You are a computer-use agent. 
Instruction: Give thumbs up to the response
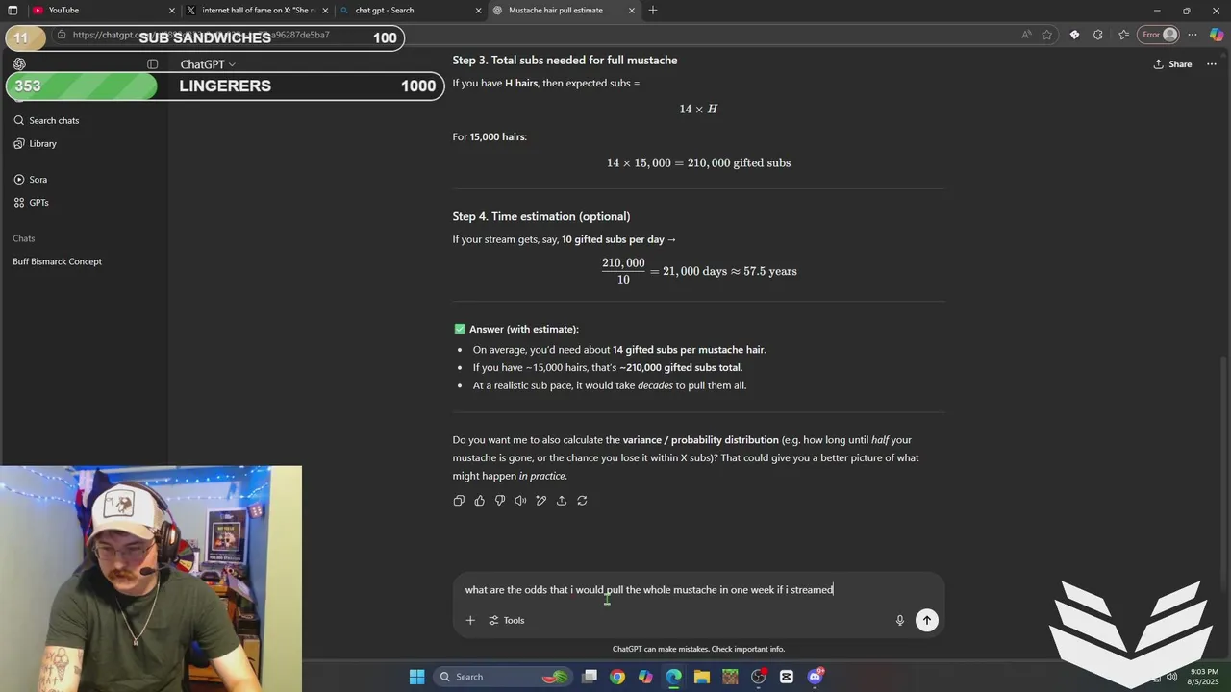click(x=479, y=501)
